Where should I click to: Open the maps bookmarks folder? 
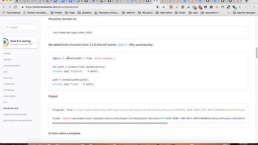click(70, 12)
